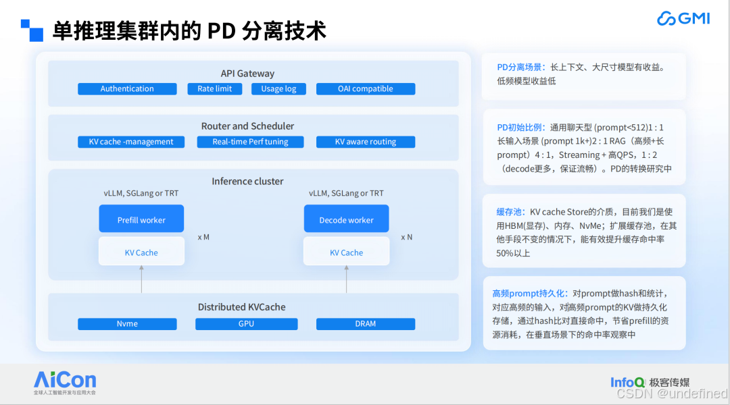Select the KV aware routing block

(x=366, y=142)
